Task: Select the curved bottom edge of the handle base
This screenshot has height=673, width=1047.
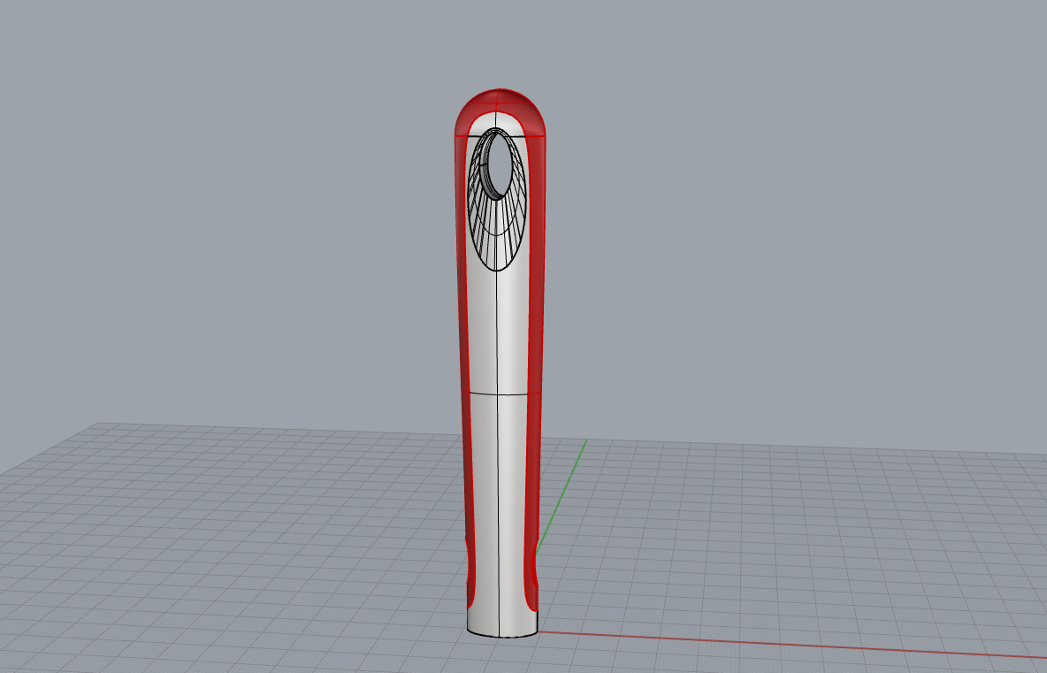Action: tap(502, 636)
